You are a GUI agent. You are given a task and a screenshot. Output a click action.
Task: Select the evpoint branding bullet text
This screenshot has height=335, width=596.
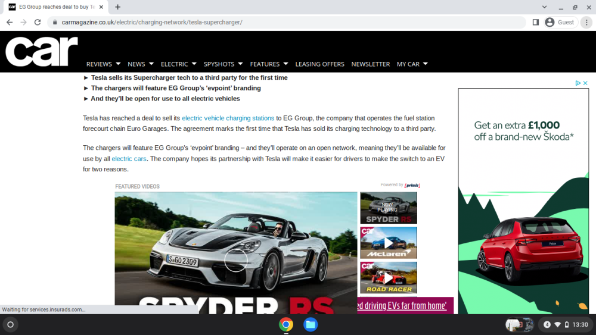176,88
